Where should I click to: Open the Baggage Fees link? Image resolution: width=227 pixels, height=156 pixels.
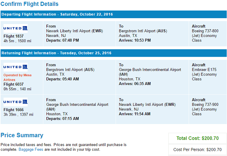(31, 149)
